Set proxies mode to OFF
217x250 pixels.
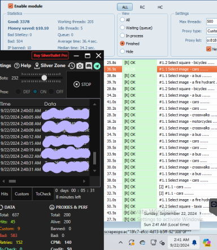tap(51, 92)
